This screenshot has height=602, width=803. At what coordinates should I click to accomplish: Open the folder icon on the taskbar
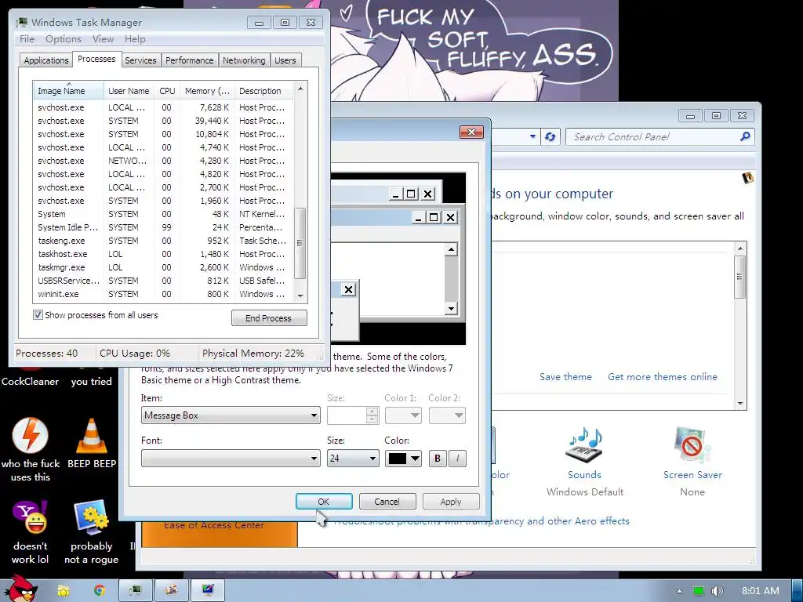tap(64, 591)
